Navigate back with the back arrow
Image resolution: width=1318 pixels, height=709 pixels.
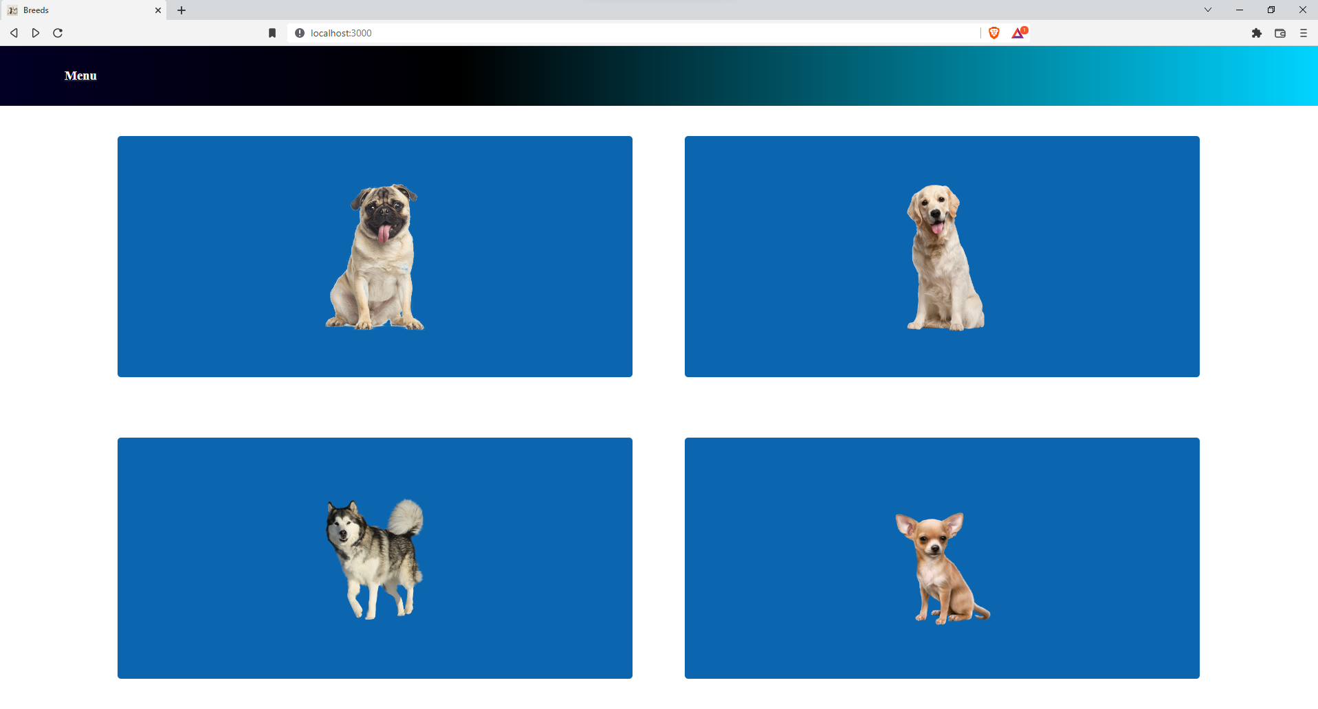(x=13, y=32)
